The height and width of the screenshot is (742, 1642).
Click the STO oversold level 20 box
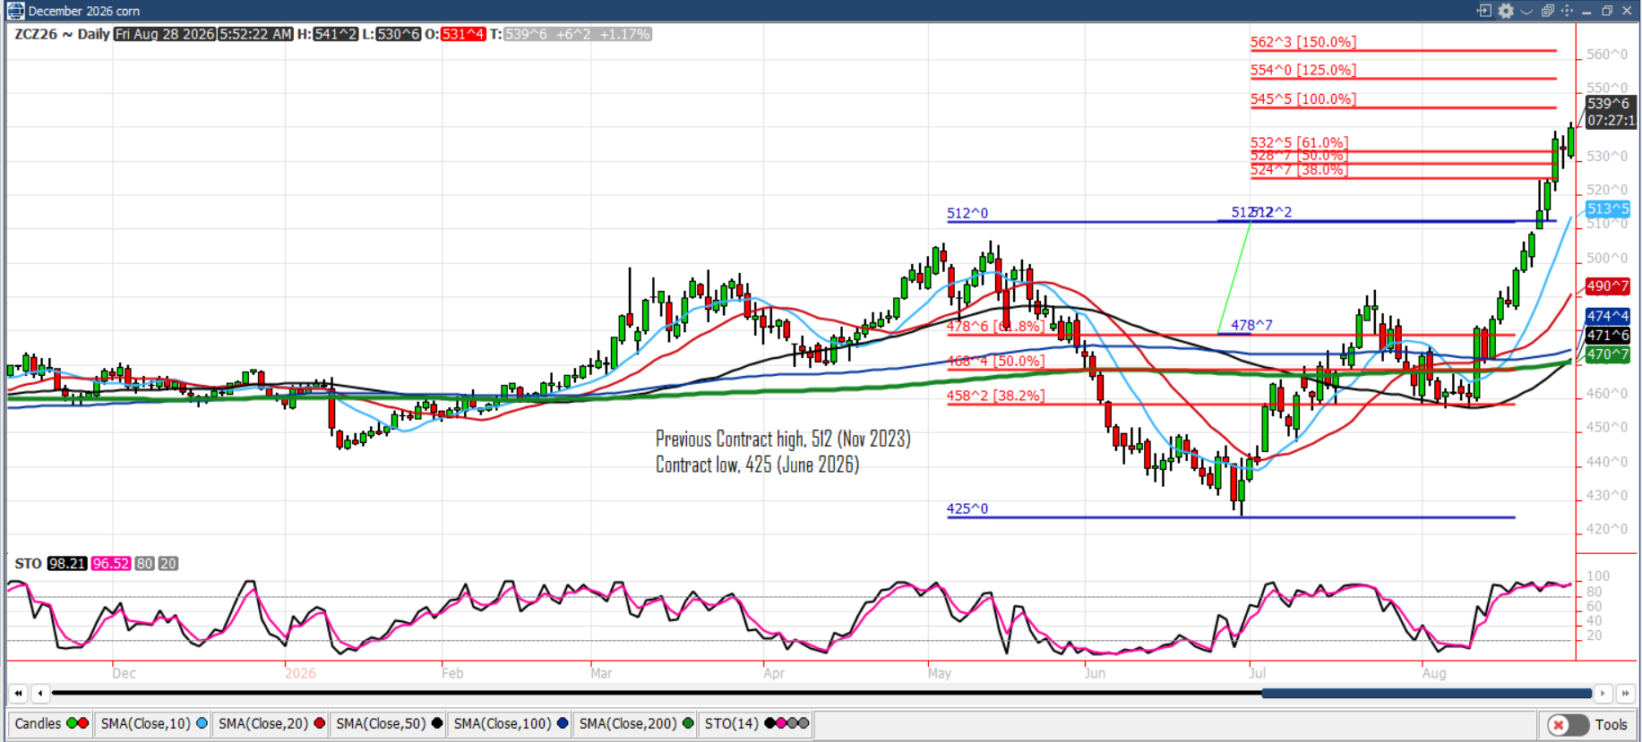point(168,564)
